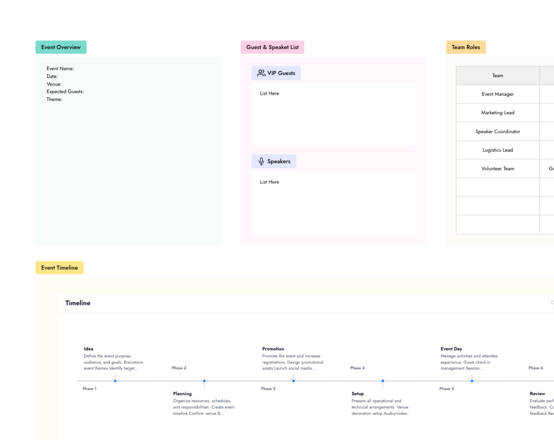554x440 pixels.
Task: Click the partially visible timeline search icon
Action: 552,303
